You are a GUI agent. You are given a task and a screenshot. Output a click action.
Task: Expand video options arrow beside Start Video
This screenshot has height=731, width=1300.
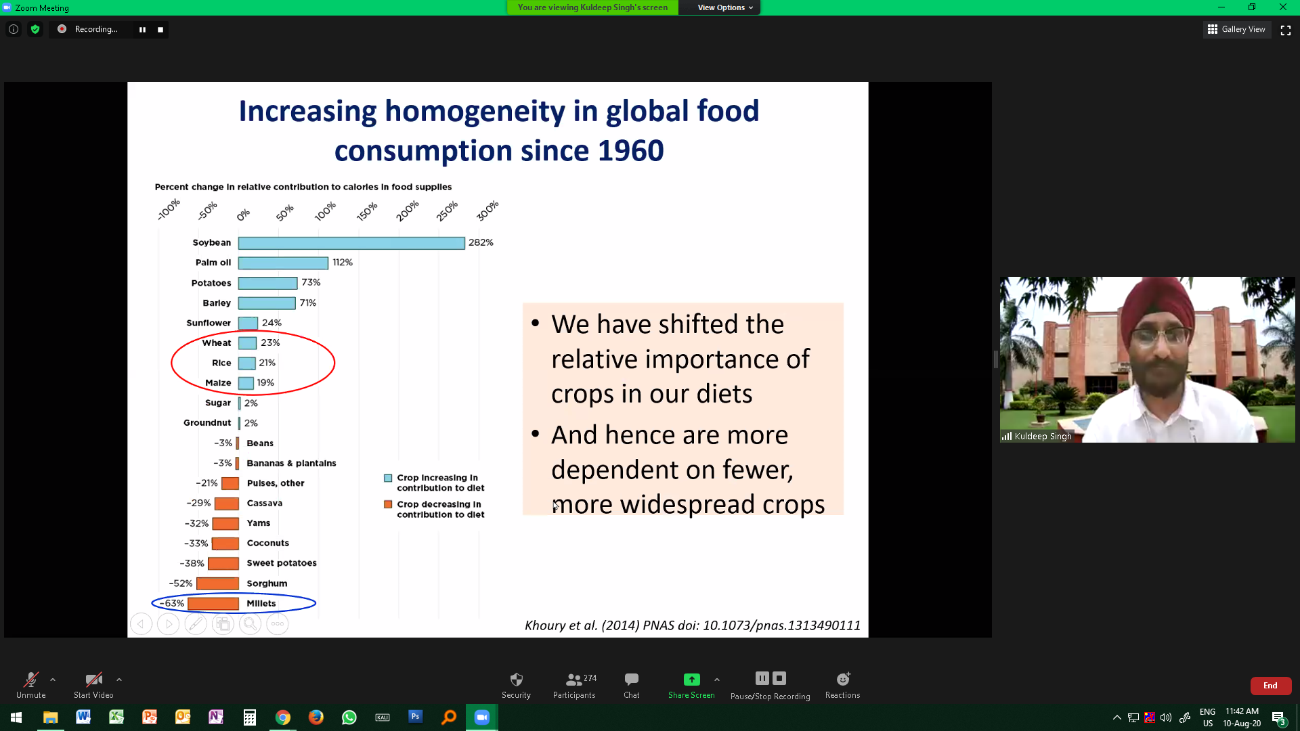pos(119,680)
